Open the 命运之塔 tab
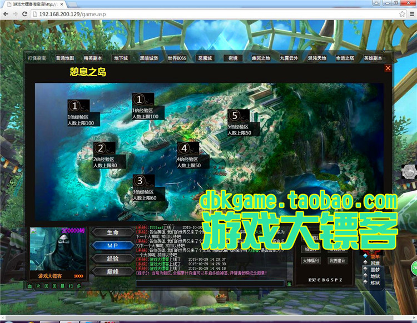Image resolution: width=417 pixels, height=323 pixels. [x=345, y=58]
